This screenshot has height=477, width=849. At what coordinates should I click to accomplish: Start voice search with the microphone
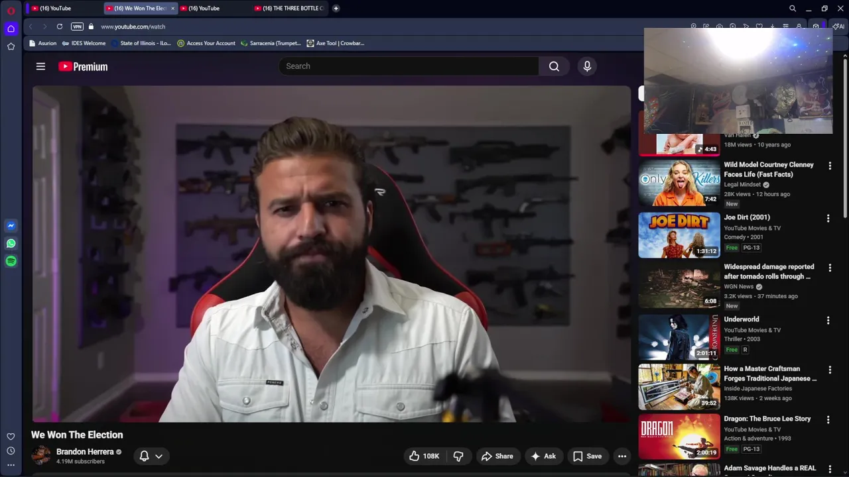(x=587, y=66)
